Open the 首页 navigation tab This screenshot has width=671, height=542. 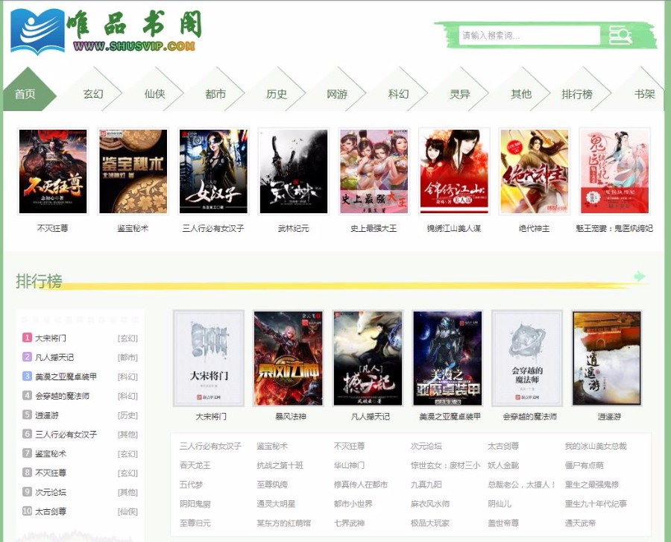(25, 94)
